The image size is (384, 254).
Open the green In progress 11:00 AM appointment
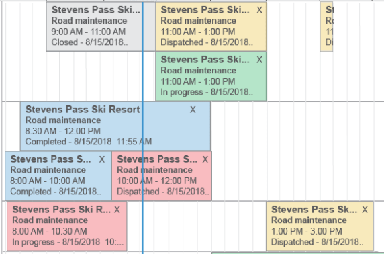tap(211, 76)
